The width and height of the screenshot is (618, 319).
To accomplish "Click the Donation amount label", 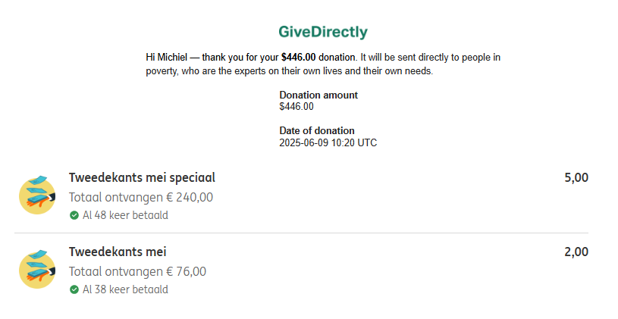I will tap(318, 95).
